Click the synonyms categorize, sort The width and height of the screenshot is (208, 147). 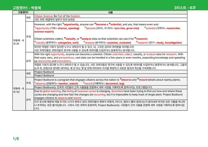click(x=68, y=43)
